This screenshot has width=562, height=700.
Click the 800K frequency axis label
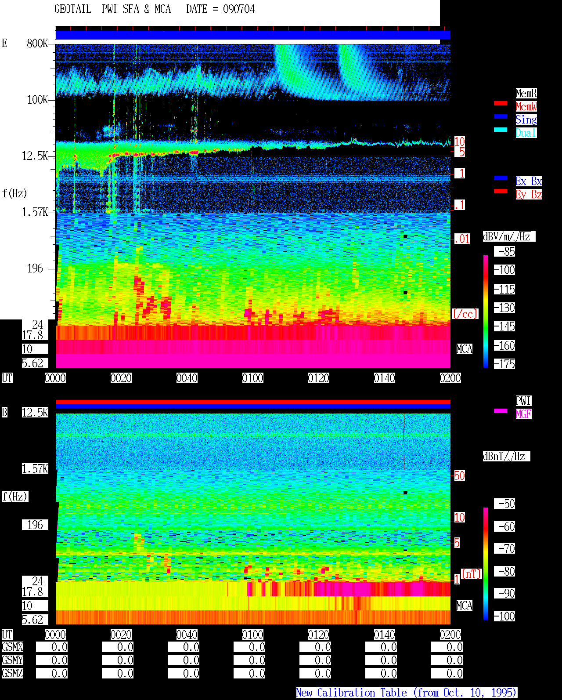click(x=37, y=43)
